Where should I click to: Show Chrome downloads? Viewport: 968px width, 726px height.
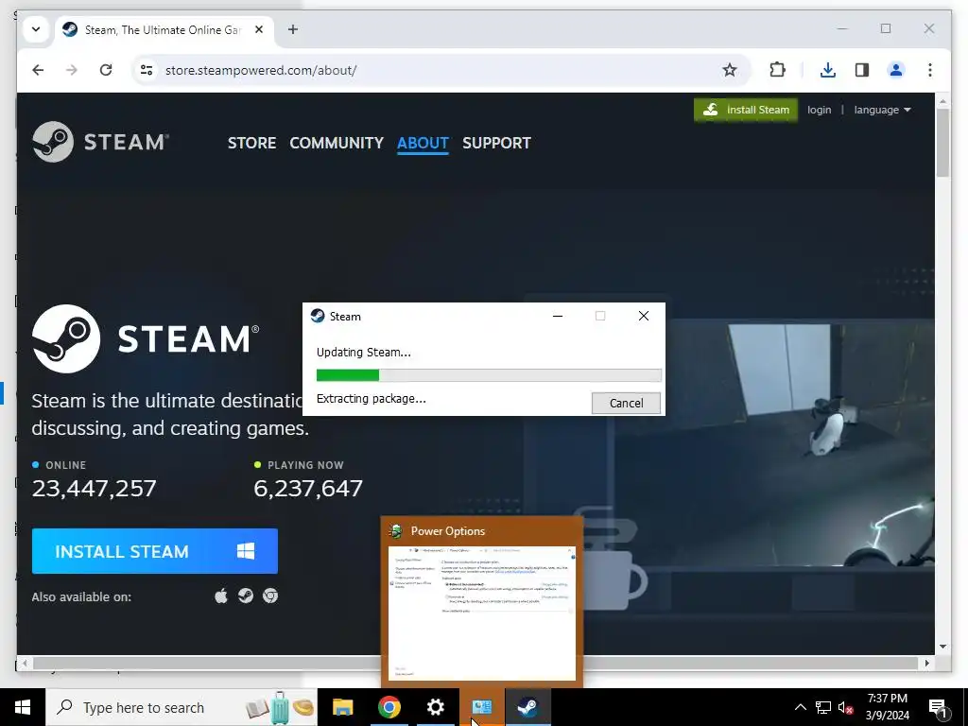pos(828,70)
